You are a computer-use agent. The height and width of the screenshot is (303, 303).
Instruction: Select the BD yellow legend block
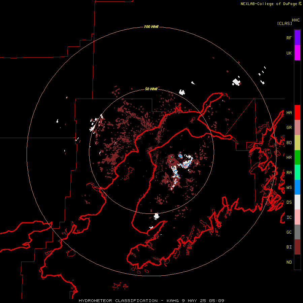pos(297,143)
